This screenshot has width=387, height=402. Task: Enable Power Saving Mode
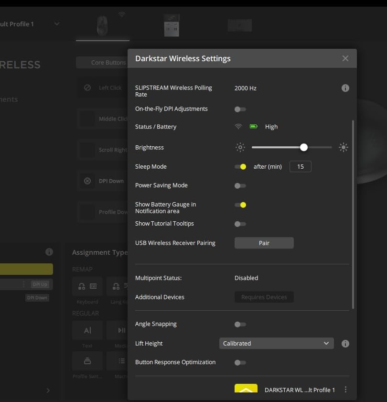240,185
